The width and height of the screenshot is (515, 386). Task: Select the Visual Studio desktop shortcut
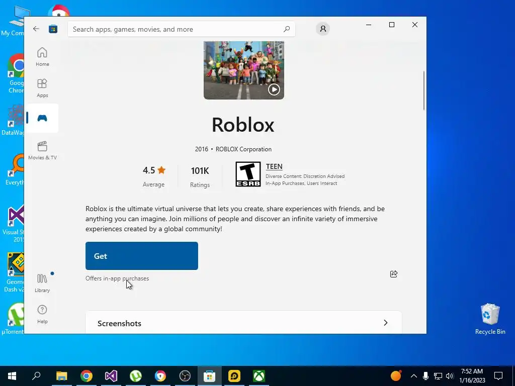[13, 224]
